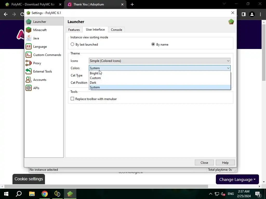Switch to the User Interface tab
This screenshot has height=199, width=266.
point(95,30)
